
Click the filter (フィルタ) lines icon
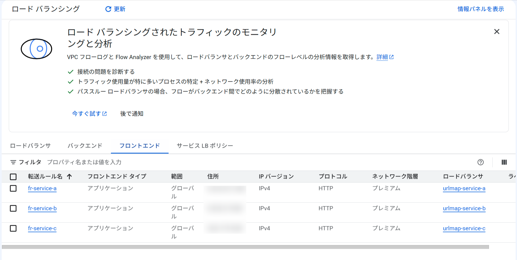tap(13, 162)
